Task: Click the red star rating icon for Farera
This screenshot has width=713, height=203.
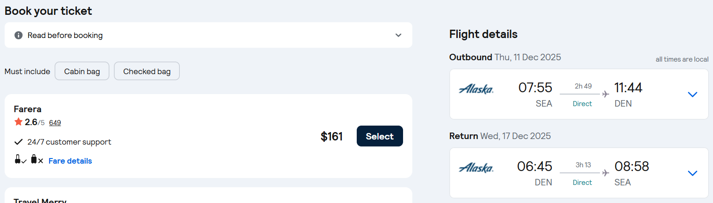Action: [x=19, y=122]
